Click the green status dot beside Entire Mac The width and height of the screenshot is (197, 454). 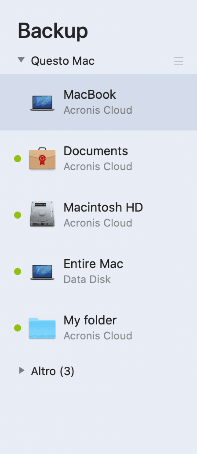[18, 272]
